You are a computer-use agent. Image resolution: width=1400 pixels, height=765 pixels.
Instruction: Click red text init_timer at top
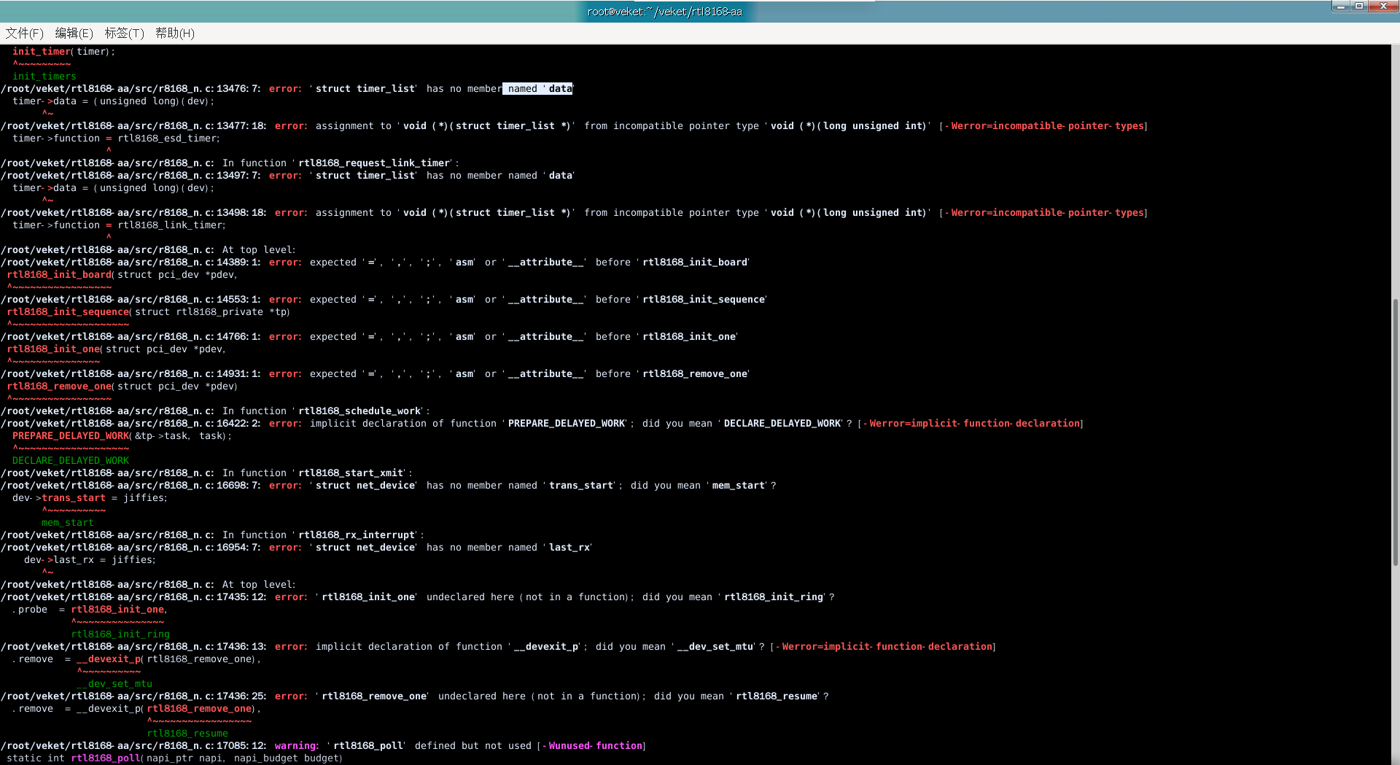pyautogui.click(x=42, y=52)
